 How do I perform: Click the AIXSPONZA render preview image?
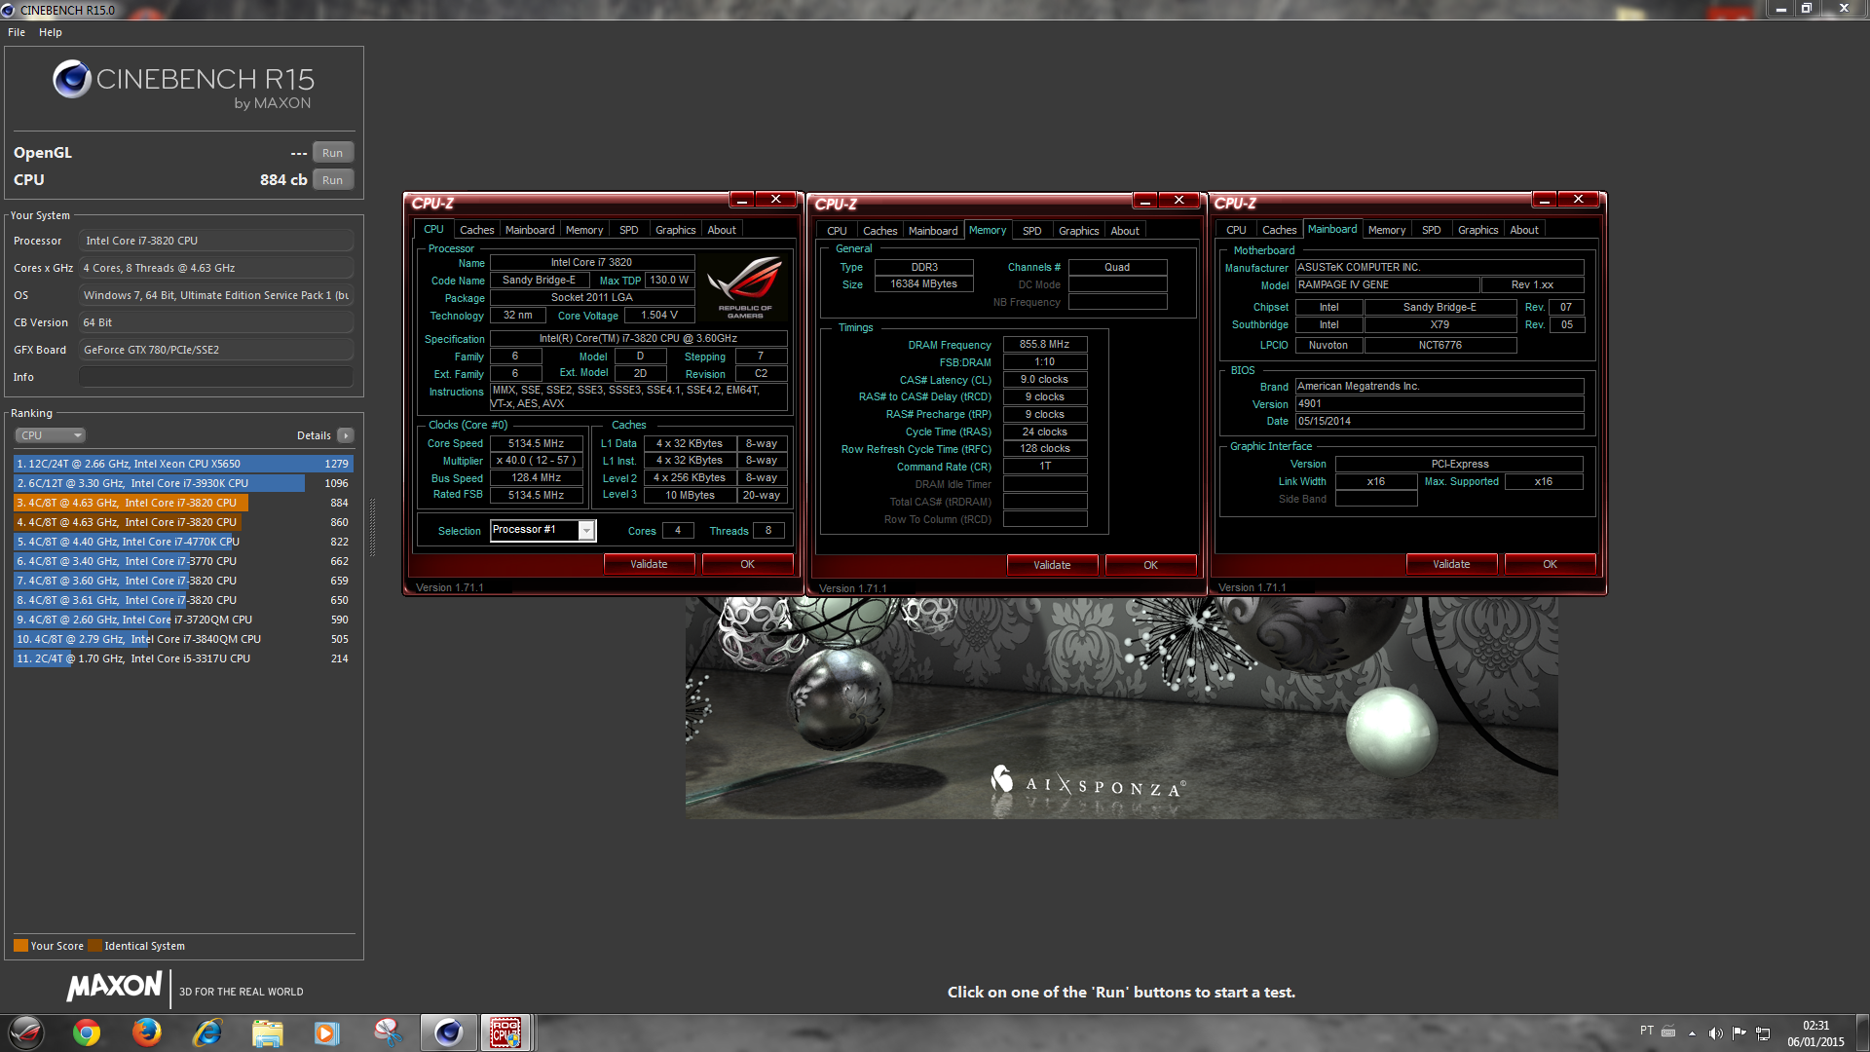click(1121, 707)
